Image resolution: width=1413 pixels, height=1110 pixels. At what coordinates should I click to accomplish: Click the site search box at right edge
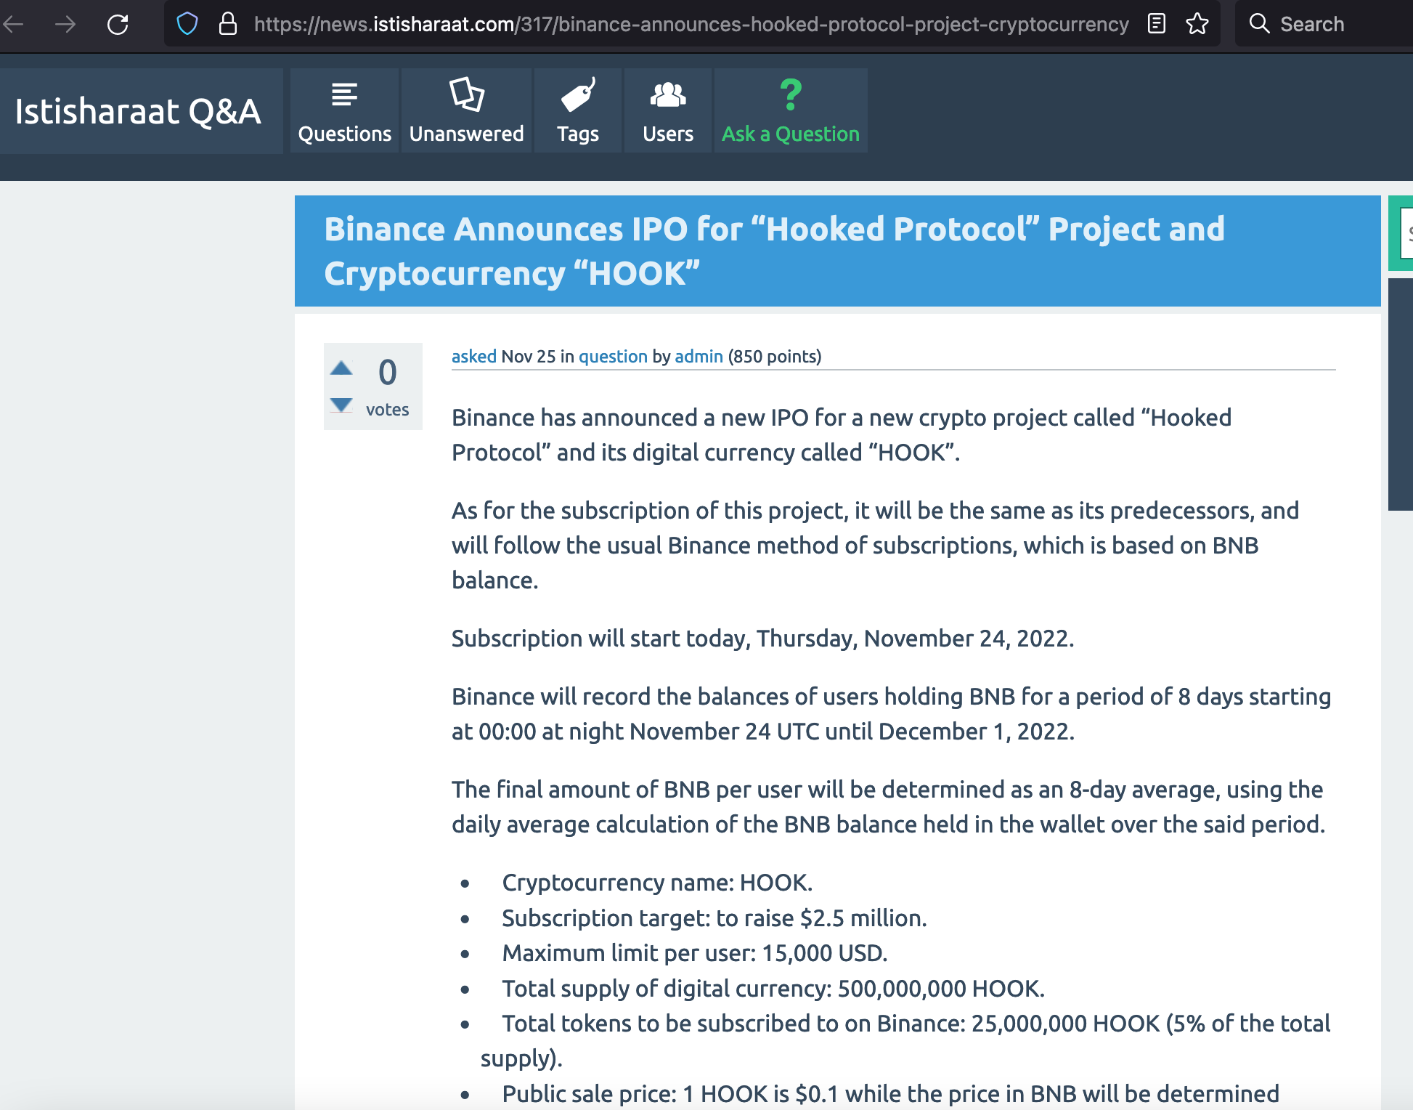(x=1406, y=233)
